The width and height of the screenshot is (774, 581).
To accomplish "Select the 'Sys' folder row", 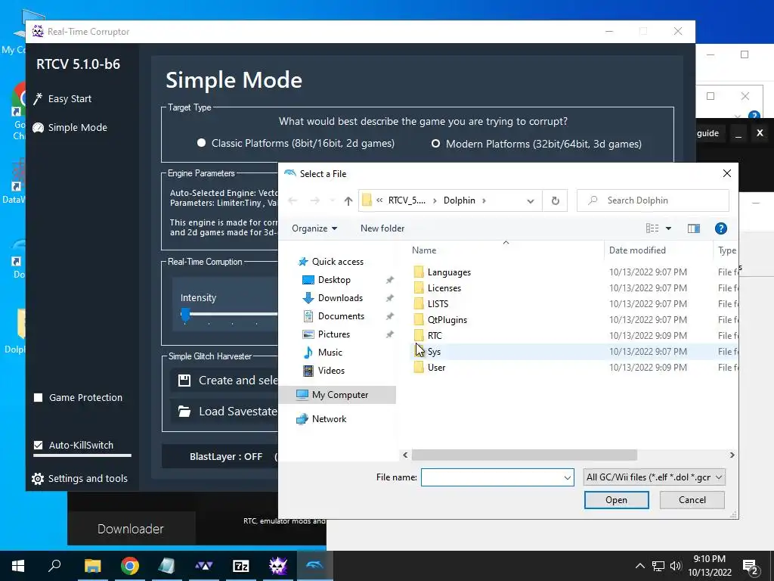I will (x=575, y=352).
